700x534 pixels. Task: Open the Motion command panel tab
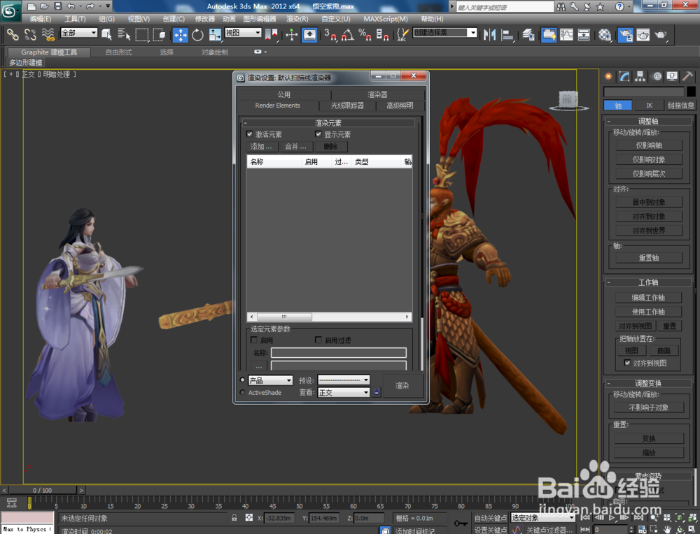click(657, 77)
